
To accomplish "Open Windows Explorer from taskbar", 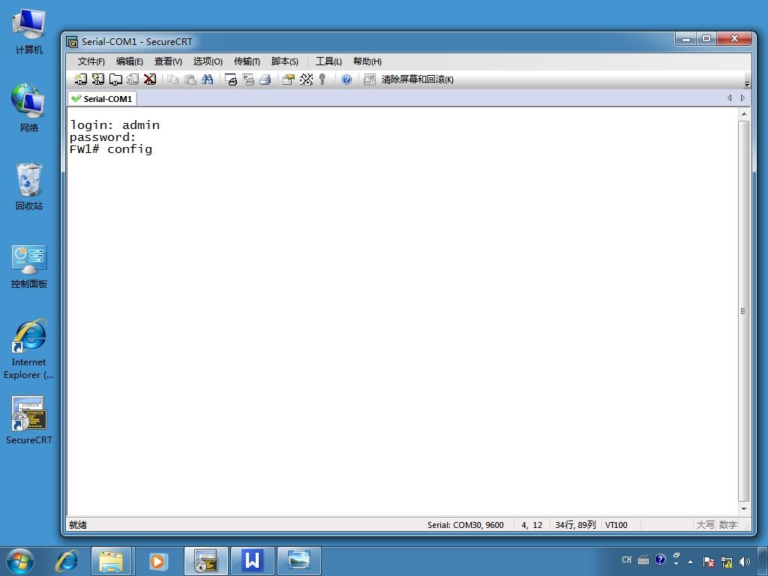I will click(x=111, y=561).
